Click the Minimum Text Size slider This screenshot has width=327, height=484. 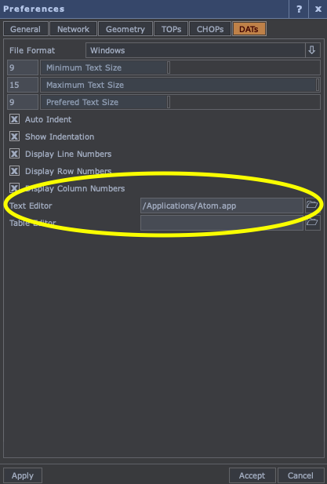(x=180, y=67)
